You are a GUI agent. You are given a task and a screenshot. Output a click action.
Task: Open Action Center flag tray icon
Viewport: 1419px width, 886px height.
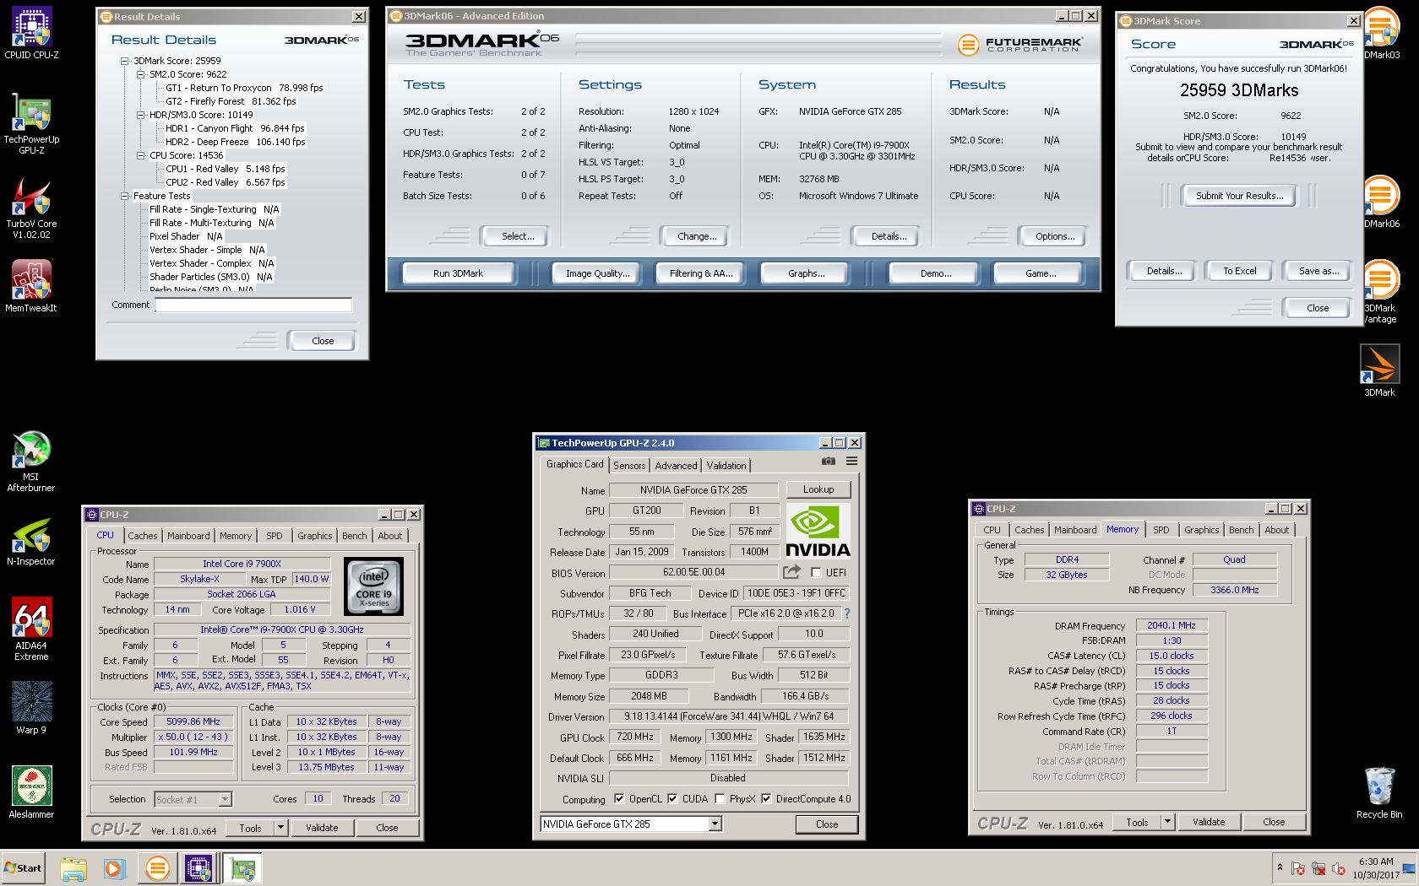[x=1298, y=868]
